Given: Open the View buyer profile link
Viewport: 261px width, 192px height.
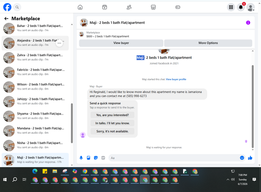Looking at the screenshot, I should click(176, 79).
